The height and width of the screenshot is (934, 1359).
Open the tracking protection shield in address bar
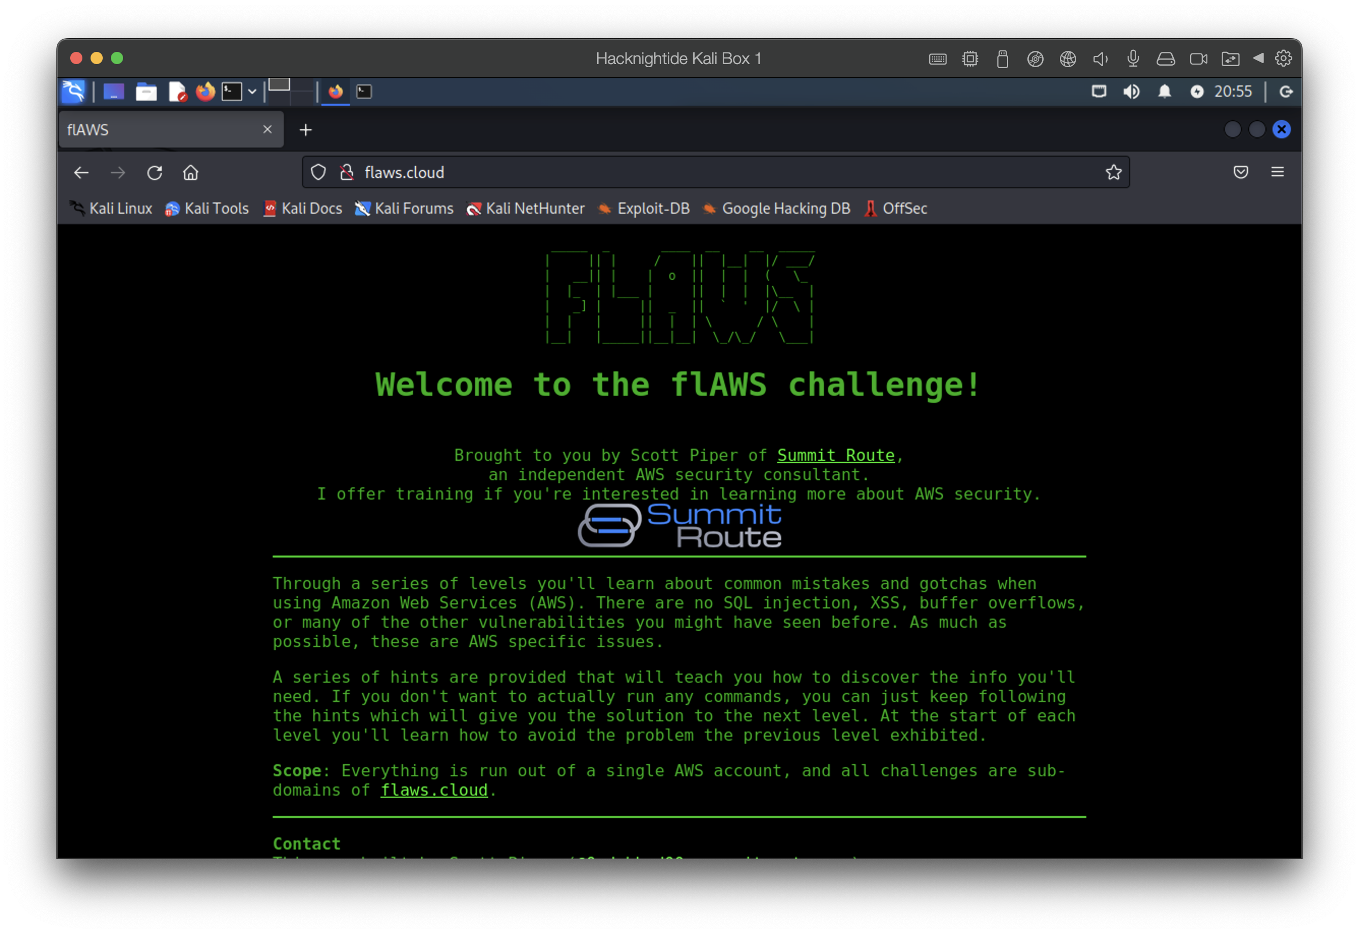click(318, 172)
